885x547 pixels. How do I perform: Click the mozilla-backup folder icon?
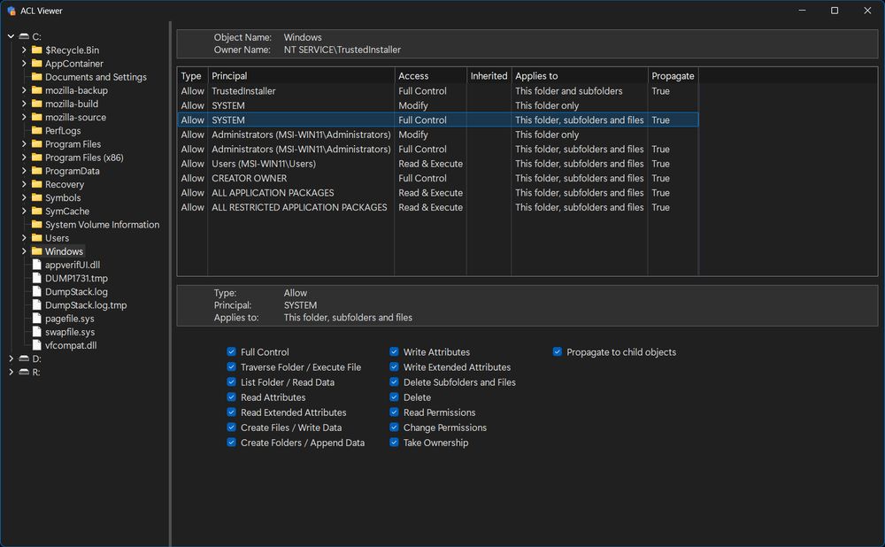[36, 90]
